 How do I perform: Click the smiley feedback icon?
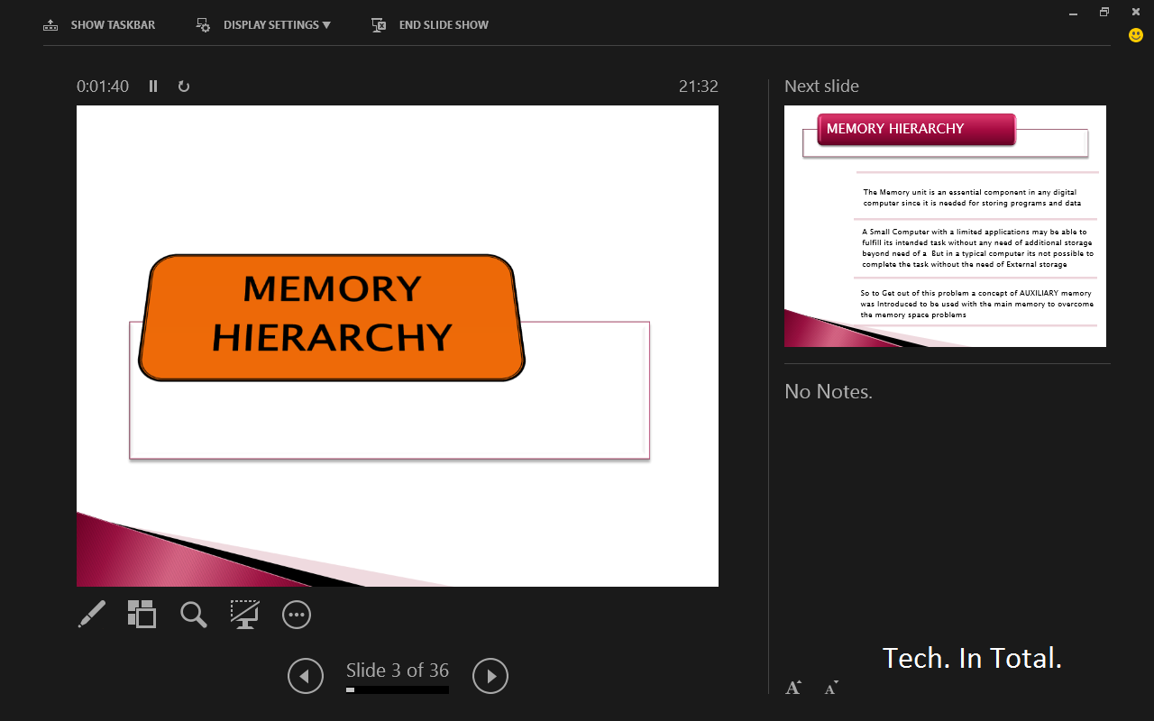(1134, 35)
